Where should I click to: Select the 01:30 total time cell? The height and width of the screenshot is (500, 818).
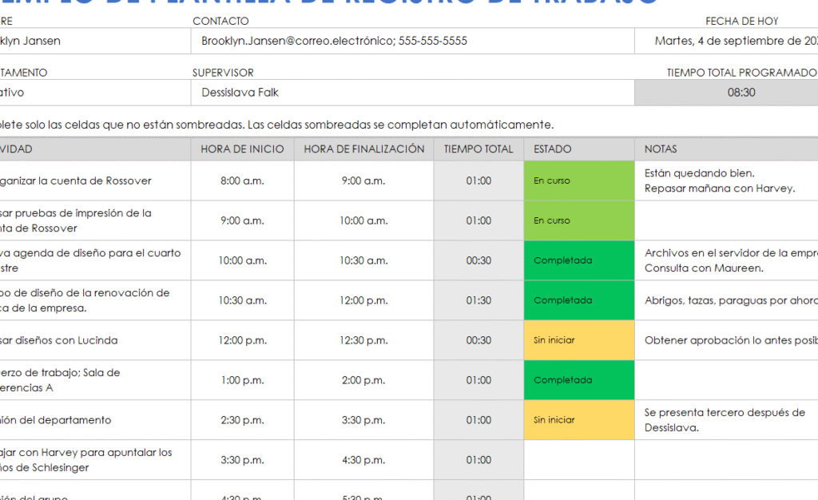478,300
